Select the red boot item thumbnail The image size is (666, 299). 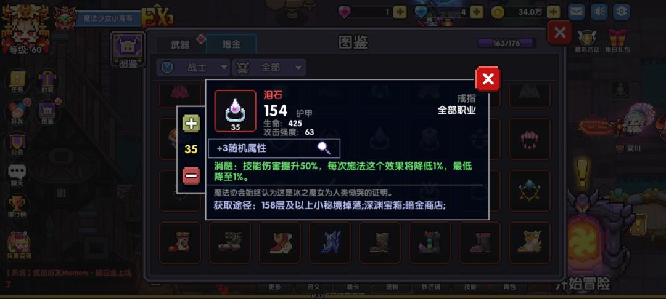(279, 242)
